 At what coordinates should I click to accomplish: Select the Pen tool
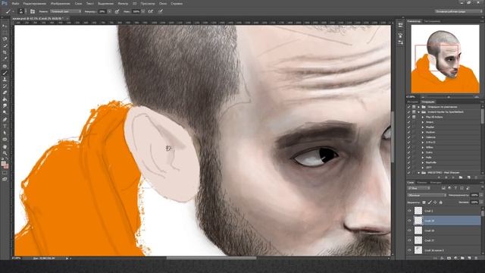(5, 120)
